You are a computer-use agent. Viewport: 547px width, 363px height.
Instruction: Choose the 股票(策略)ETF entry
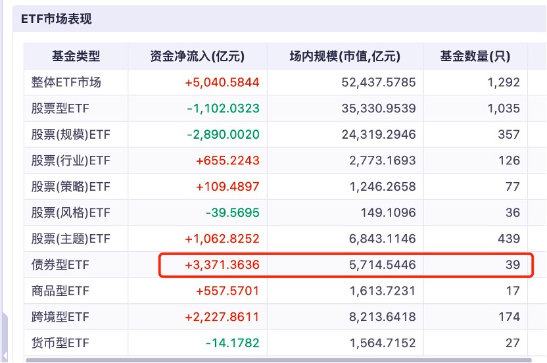70,187
